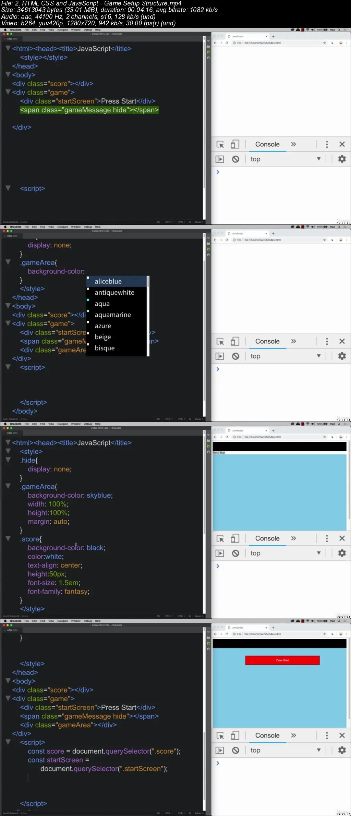In the fourth frame, toggle the DevTools device toolbar
The image size is (351, 816).
[x=235, y=735]
